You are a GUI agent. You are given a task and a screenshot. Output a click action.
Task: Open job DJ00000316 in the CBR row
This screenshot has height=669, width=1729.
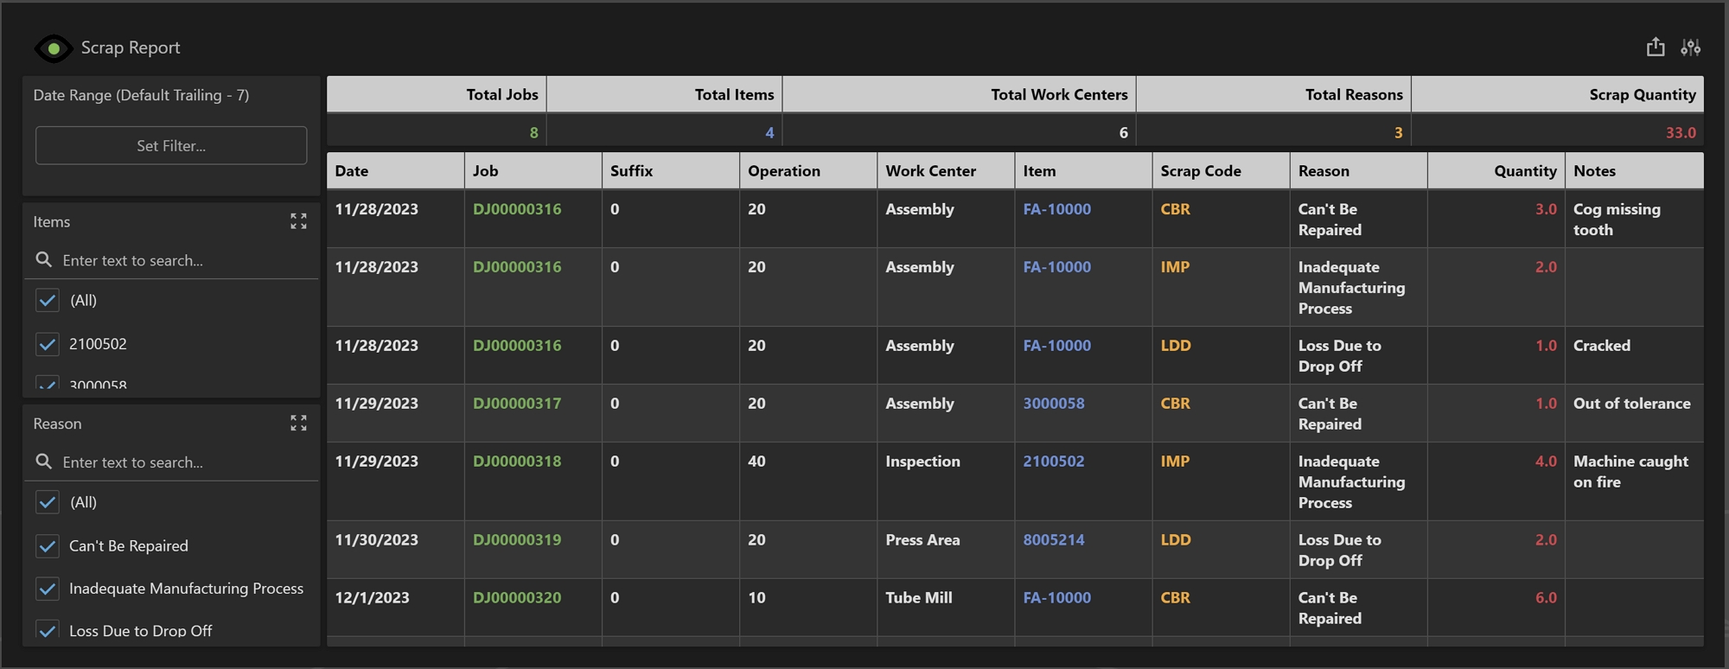pos(517,209)
